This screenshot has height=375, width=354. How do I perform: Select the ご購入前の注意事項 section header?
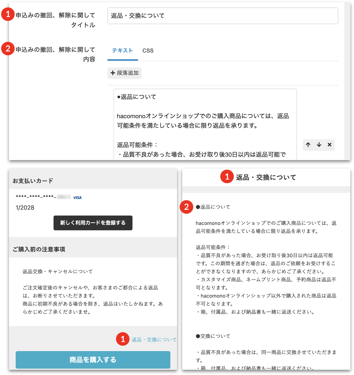[x=39, y=249]
